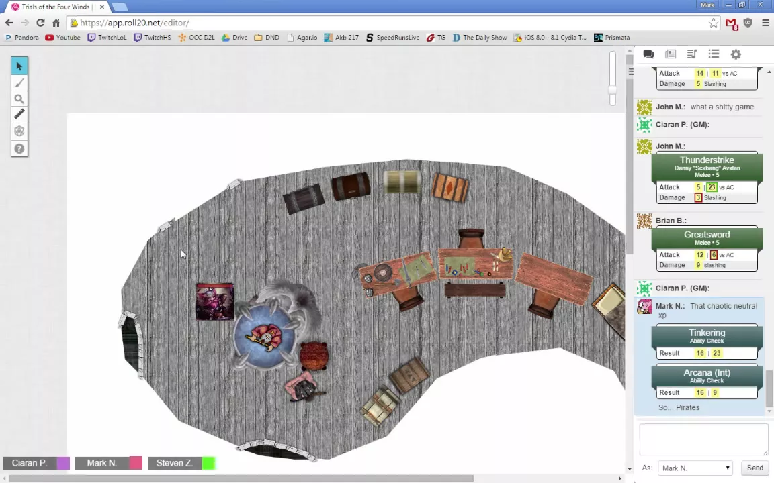Select the Draw brush tool
This screenshot has height=483, width=774.
click(x=19, y=83)
